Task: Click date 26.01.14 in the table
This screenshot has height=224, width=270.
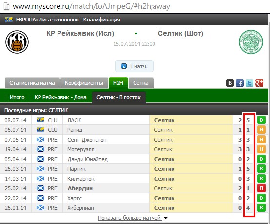Action: tap(16, 208)
